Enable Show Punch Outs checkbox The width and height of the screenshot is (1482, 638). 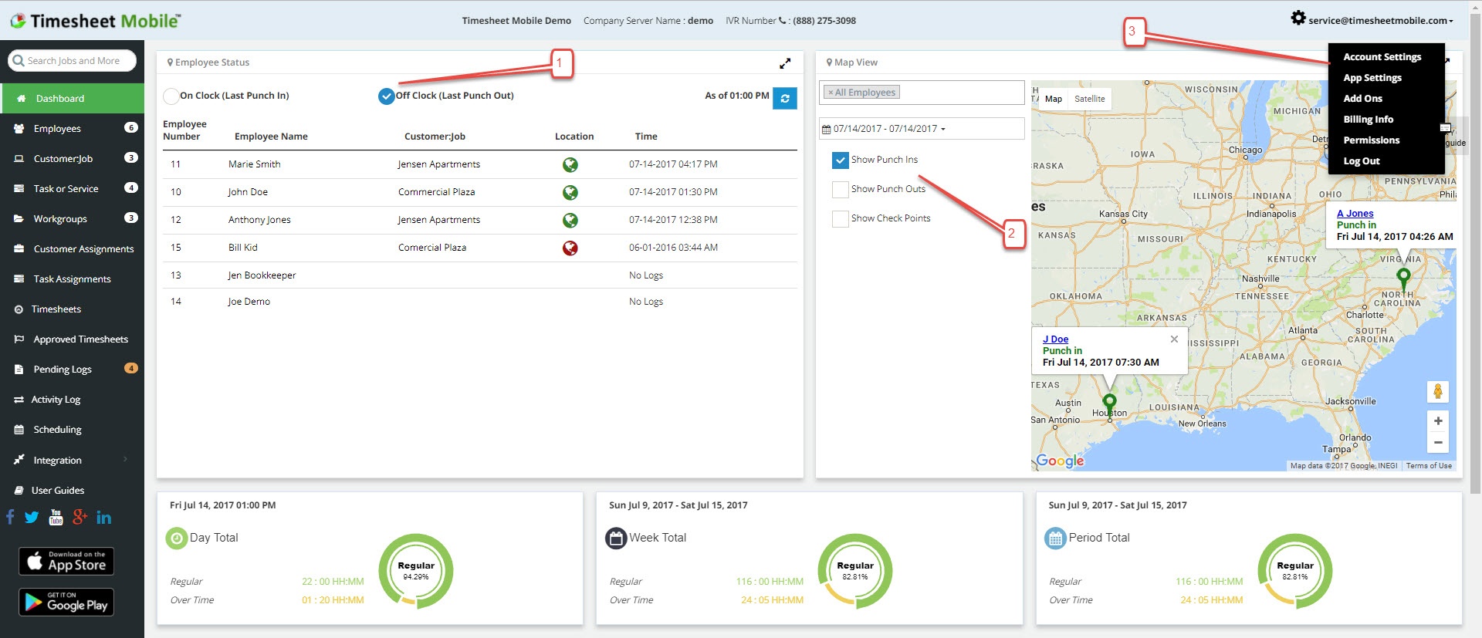[x=841, y=189]
